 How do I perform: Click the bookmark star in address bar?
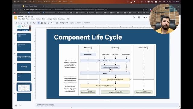147,9
